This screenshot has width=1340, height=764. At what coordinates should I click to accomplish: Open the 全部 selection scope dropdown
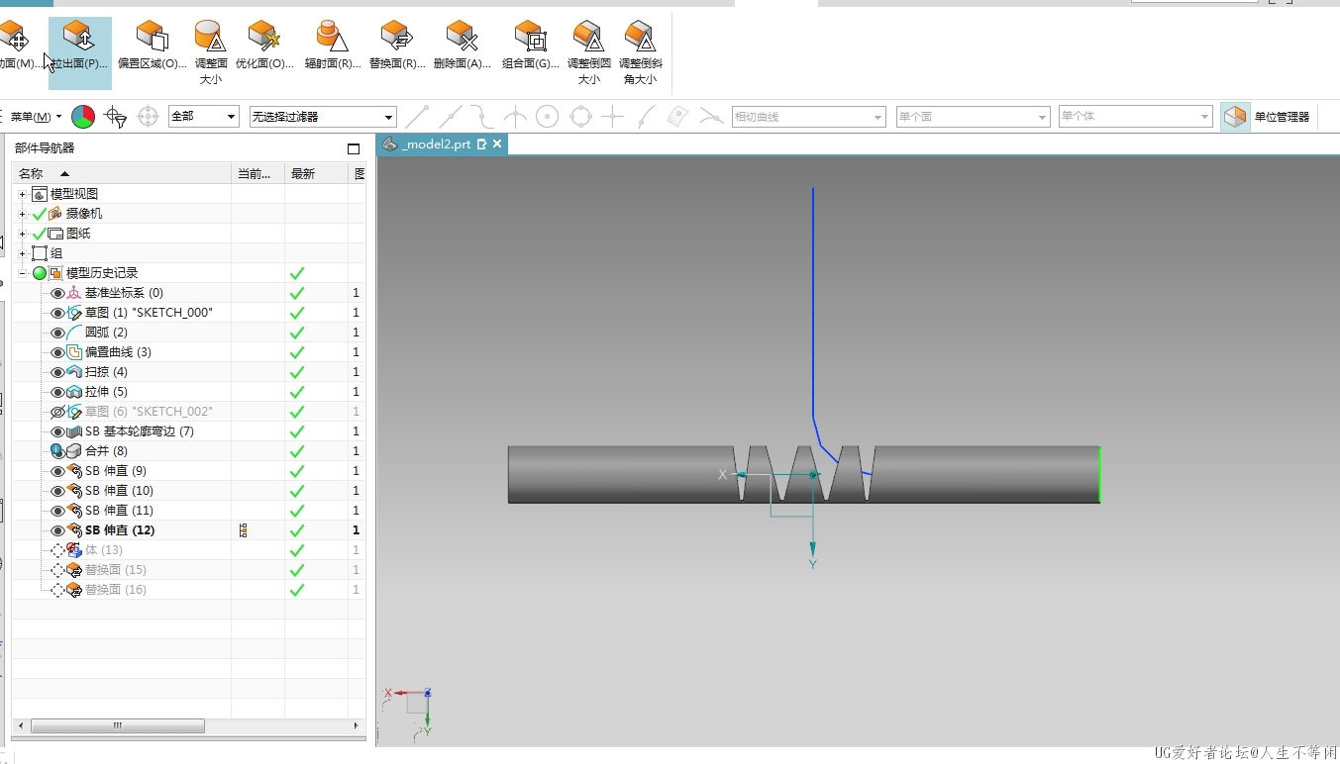click(x=204, y=117)
